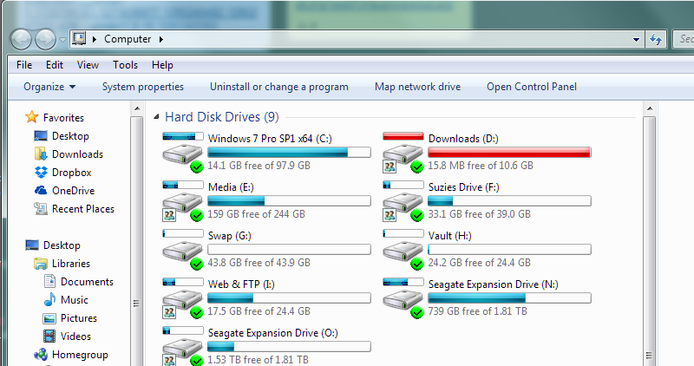Open recent pages dropdown next to Forward

62,40
